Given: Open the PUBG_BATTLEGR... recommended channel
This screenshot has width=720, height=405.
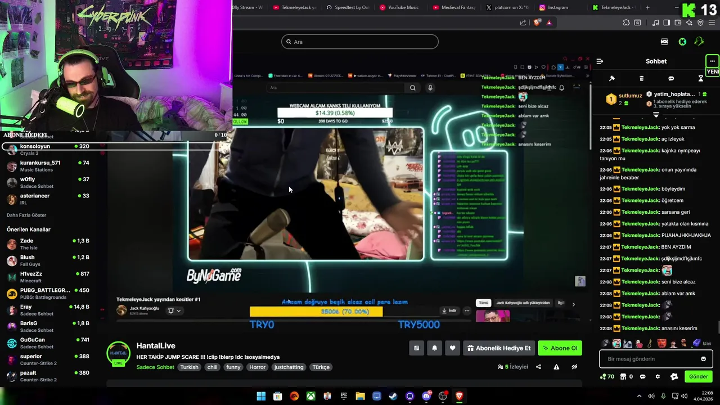Looking at the screenshot, I should tap(48, 294).
